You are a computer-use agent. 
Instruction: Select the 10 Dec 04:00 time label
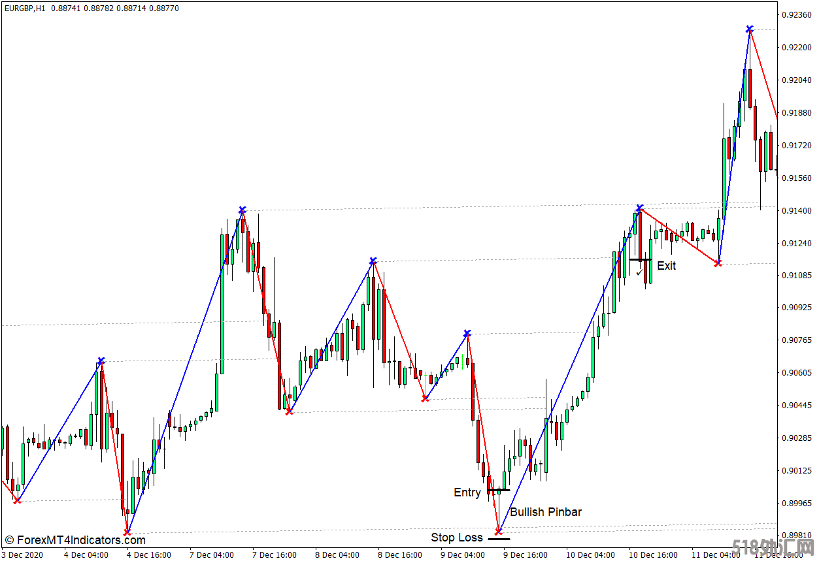point(591,555)
